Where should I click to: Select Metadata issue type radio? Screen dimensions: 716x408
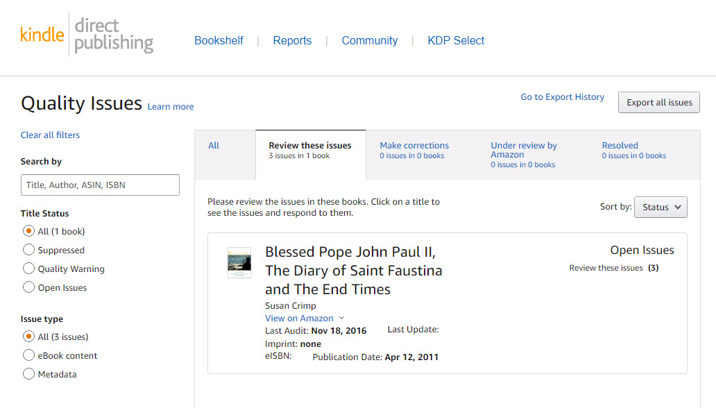28,374
